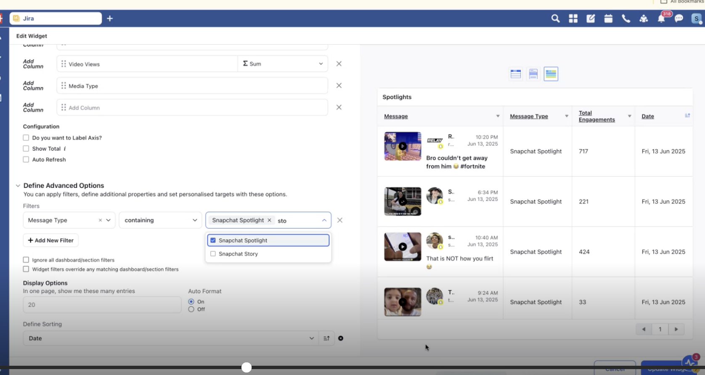Viewport: 705px width, 375px height.
Task: Open the Sum aggregation dropdown
Action: tap(283, 64)
